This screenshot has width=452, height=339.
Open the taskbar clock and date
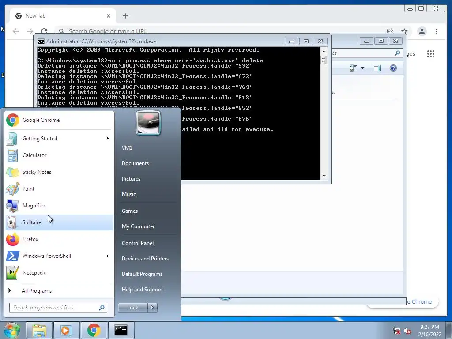click(x=429, y=331)
